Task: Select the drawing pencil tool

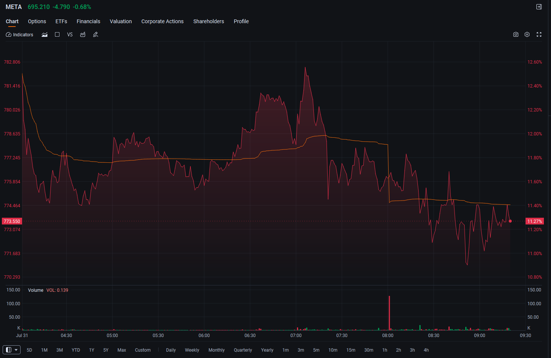Action: point(95,34)
